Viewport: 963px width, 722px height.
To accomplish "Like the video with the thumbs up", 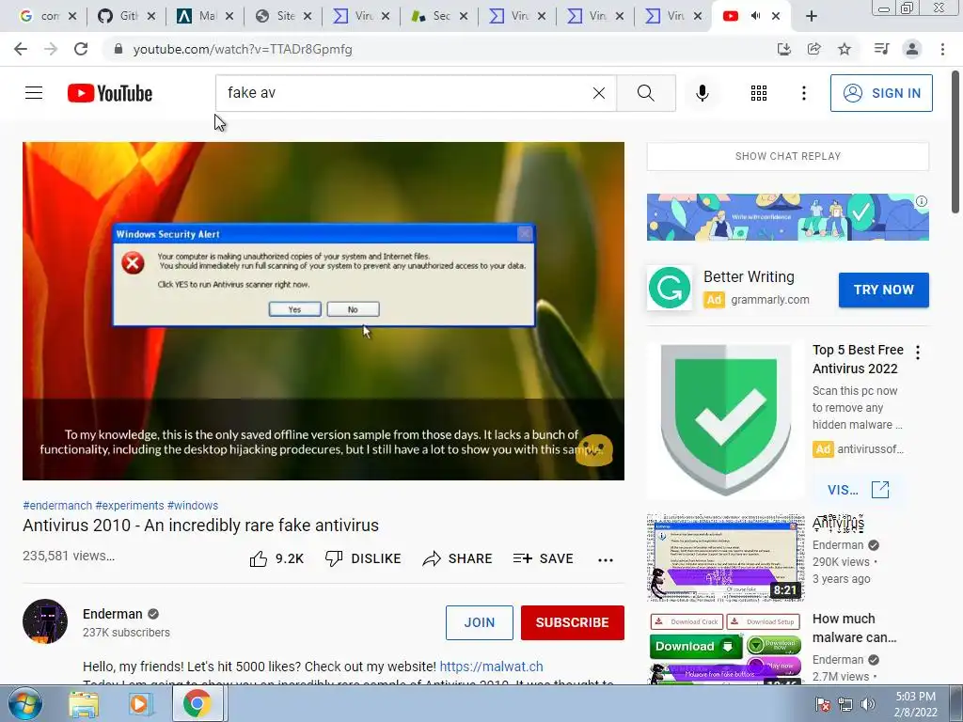I will pos(276,558).
